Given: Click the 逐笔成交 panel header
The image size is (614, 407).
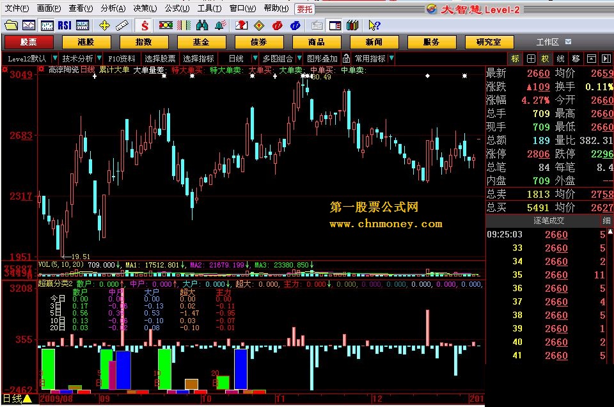Looking at the screenshot, I should (549, 221).
